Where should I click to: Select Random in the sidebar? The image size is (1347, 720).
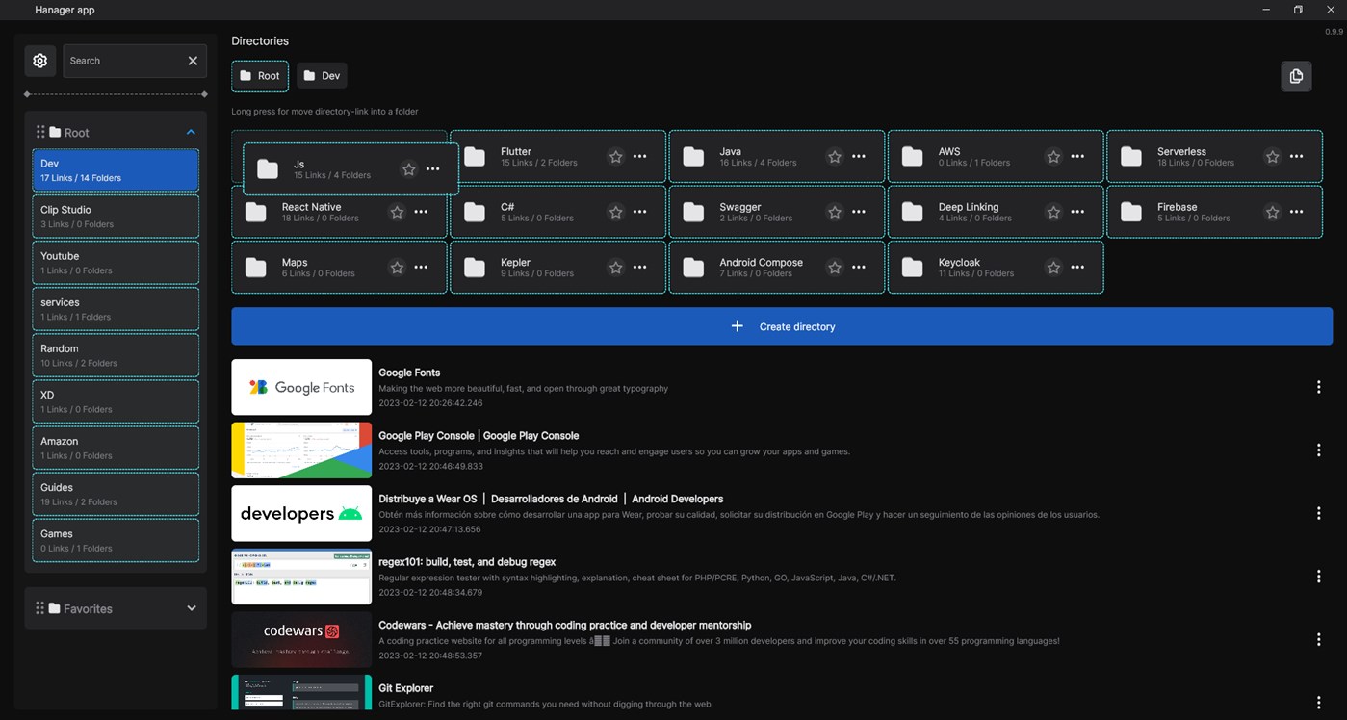pyautogui.click(x=116, y=355)
